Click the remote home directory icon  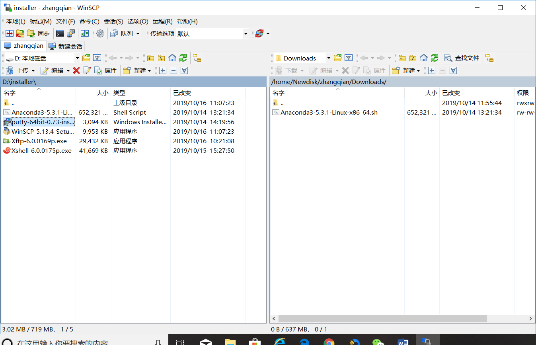click(x=424, y=58)
